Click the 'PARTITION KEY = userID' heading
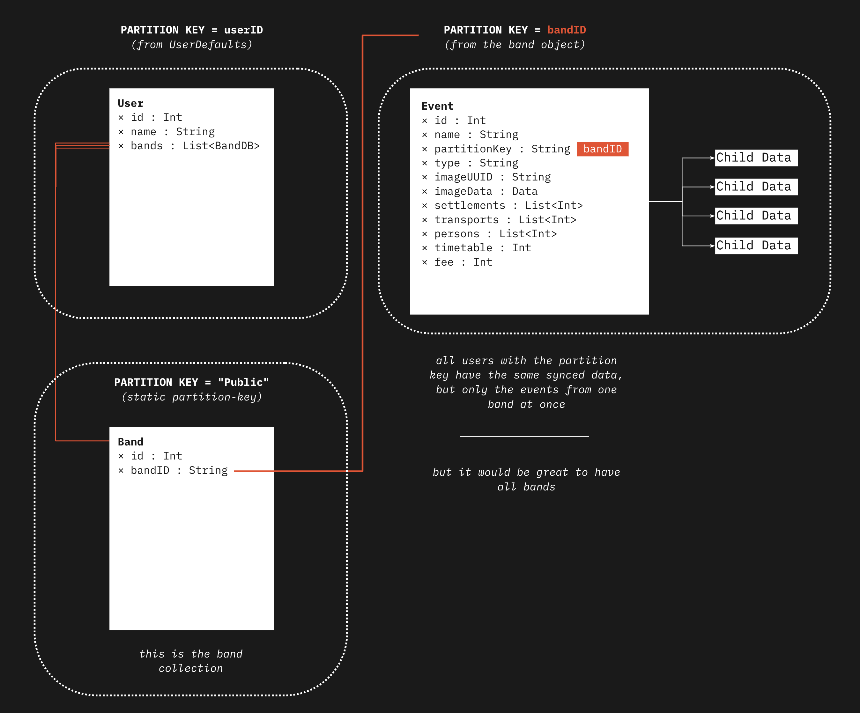860x713 pixels. point(191,30)
